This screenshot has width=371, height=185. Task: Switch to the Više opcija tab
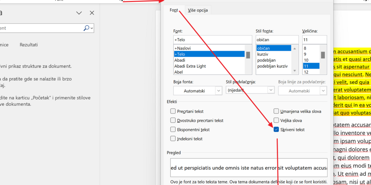(x=198, y=10)
